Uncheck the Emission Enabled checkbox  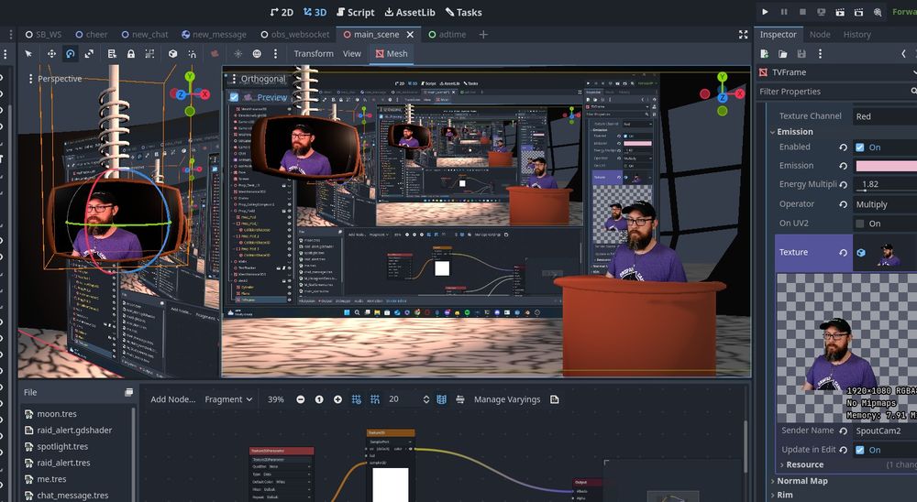click(x=860, y=147)
